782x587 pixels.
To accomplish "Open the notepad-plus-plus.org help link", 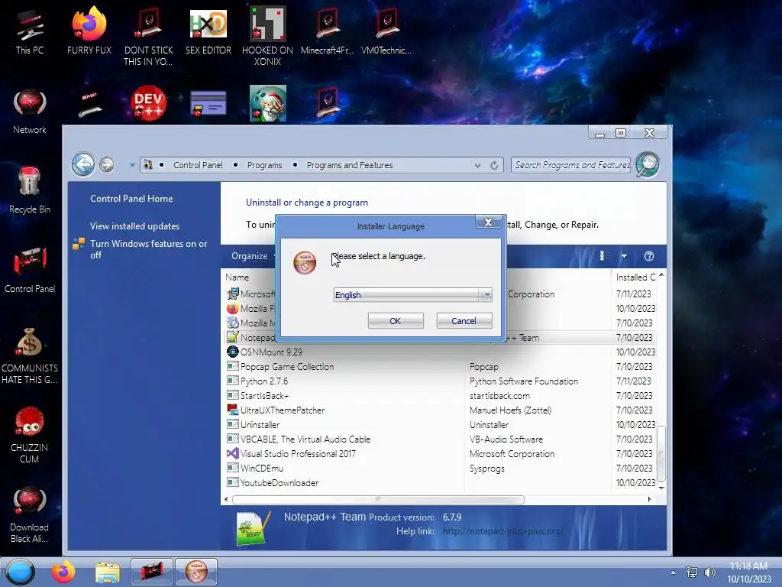I will [x=502, y=531].
